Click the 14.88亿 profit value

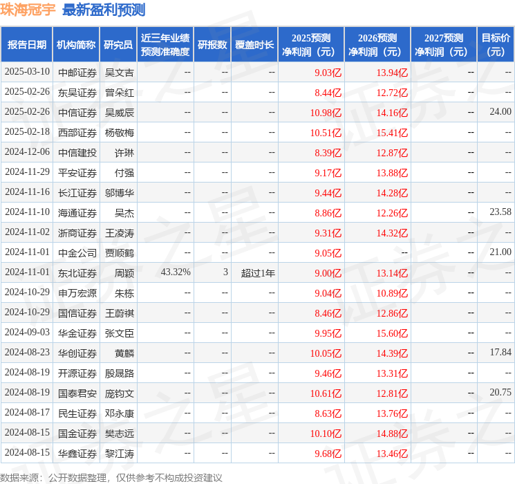(x=392, y=434)
